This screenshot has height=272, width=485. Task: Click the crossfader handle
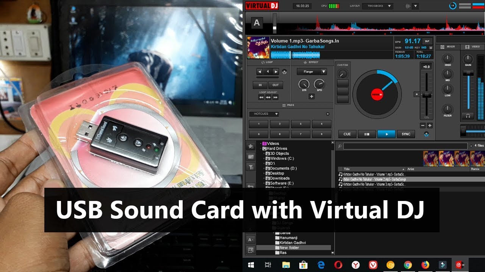pyautogui.click(x=463, y=130)
